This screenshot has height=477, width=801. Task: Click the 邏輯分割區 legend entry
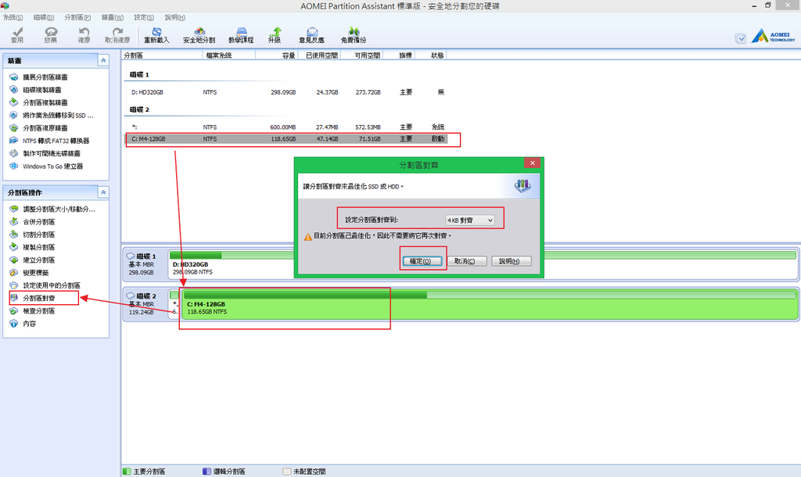tap(224, 472)
